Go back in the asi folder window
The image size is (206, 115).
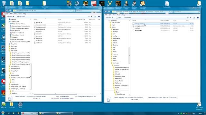tap(106, 12)
